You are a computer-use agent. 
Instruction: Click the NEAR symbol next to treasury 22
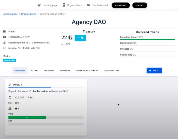click(70, 38)
